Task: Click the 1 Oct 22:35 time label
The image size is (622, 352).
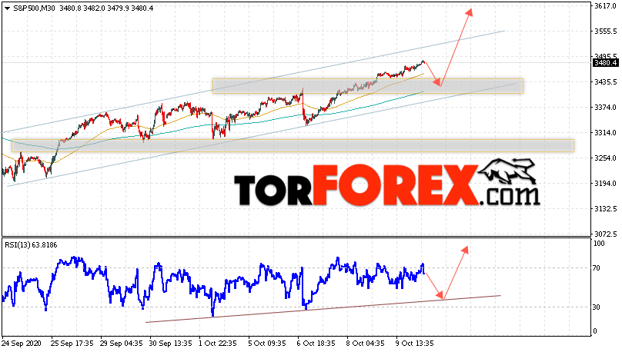Action: pyautogui.click(x=218, y=344)
